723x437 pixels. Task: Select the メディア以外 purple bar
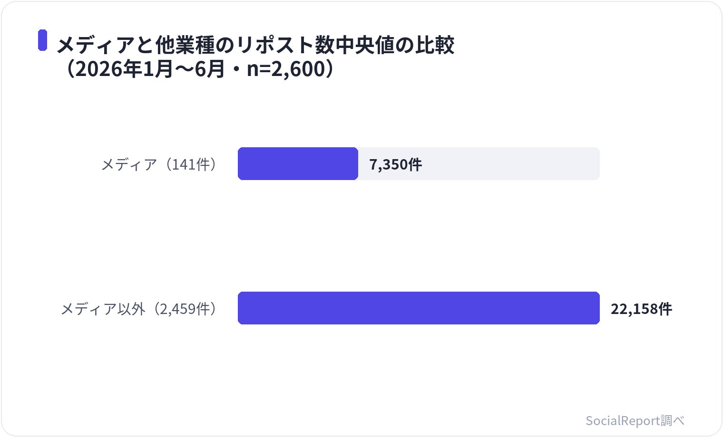coord(419,308)
